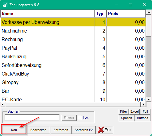The image size is (152, 136).
Task: Click the scroll right arrow below the list
Action: click(x=143, y=104)
